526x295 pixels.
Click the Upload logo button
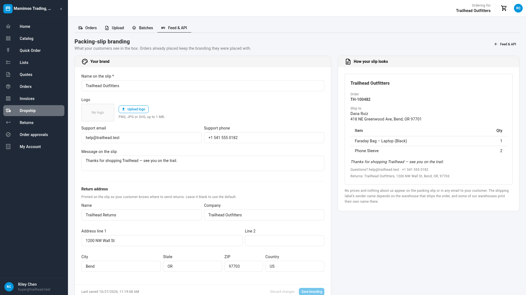[134, 109]
